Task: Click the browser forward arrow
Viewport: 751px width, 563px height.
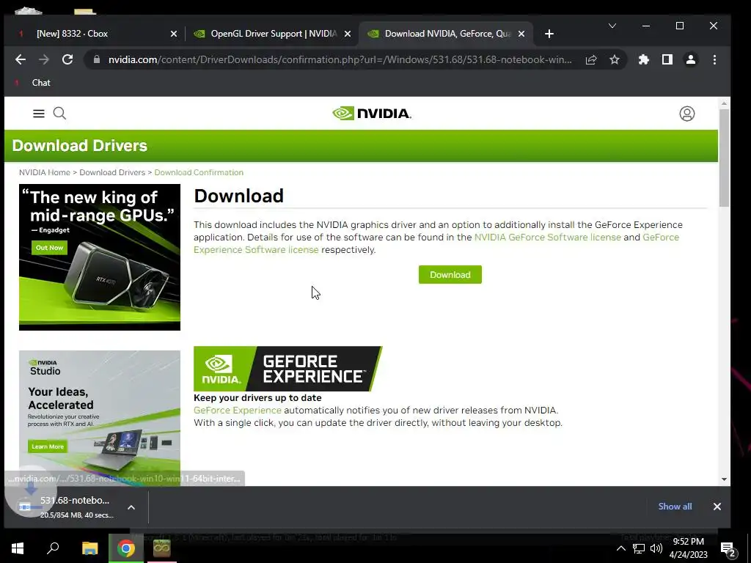Action: [x=43, y=59]
